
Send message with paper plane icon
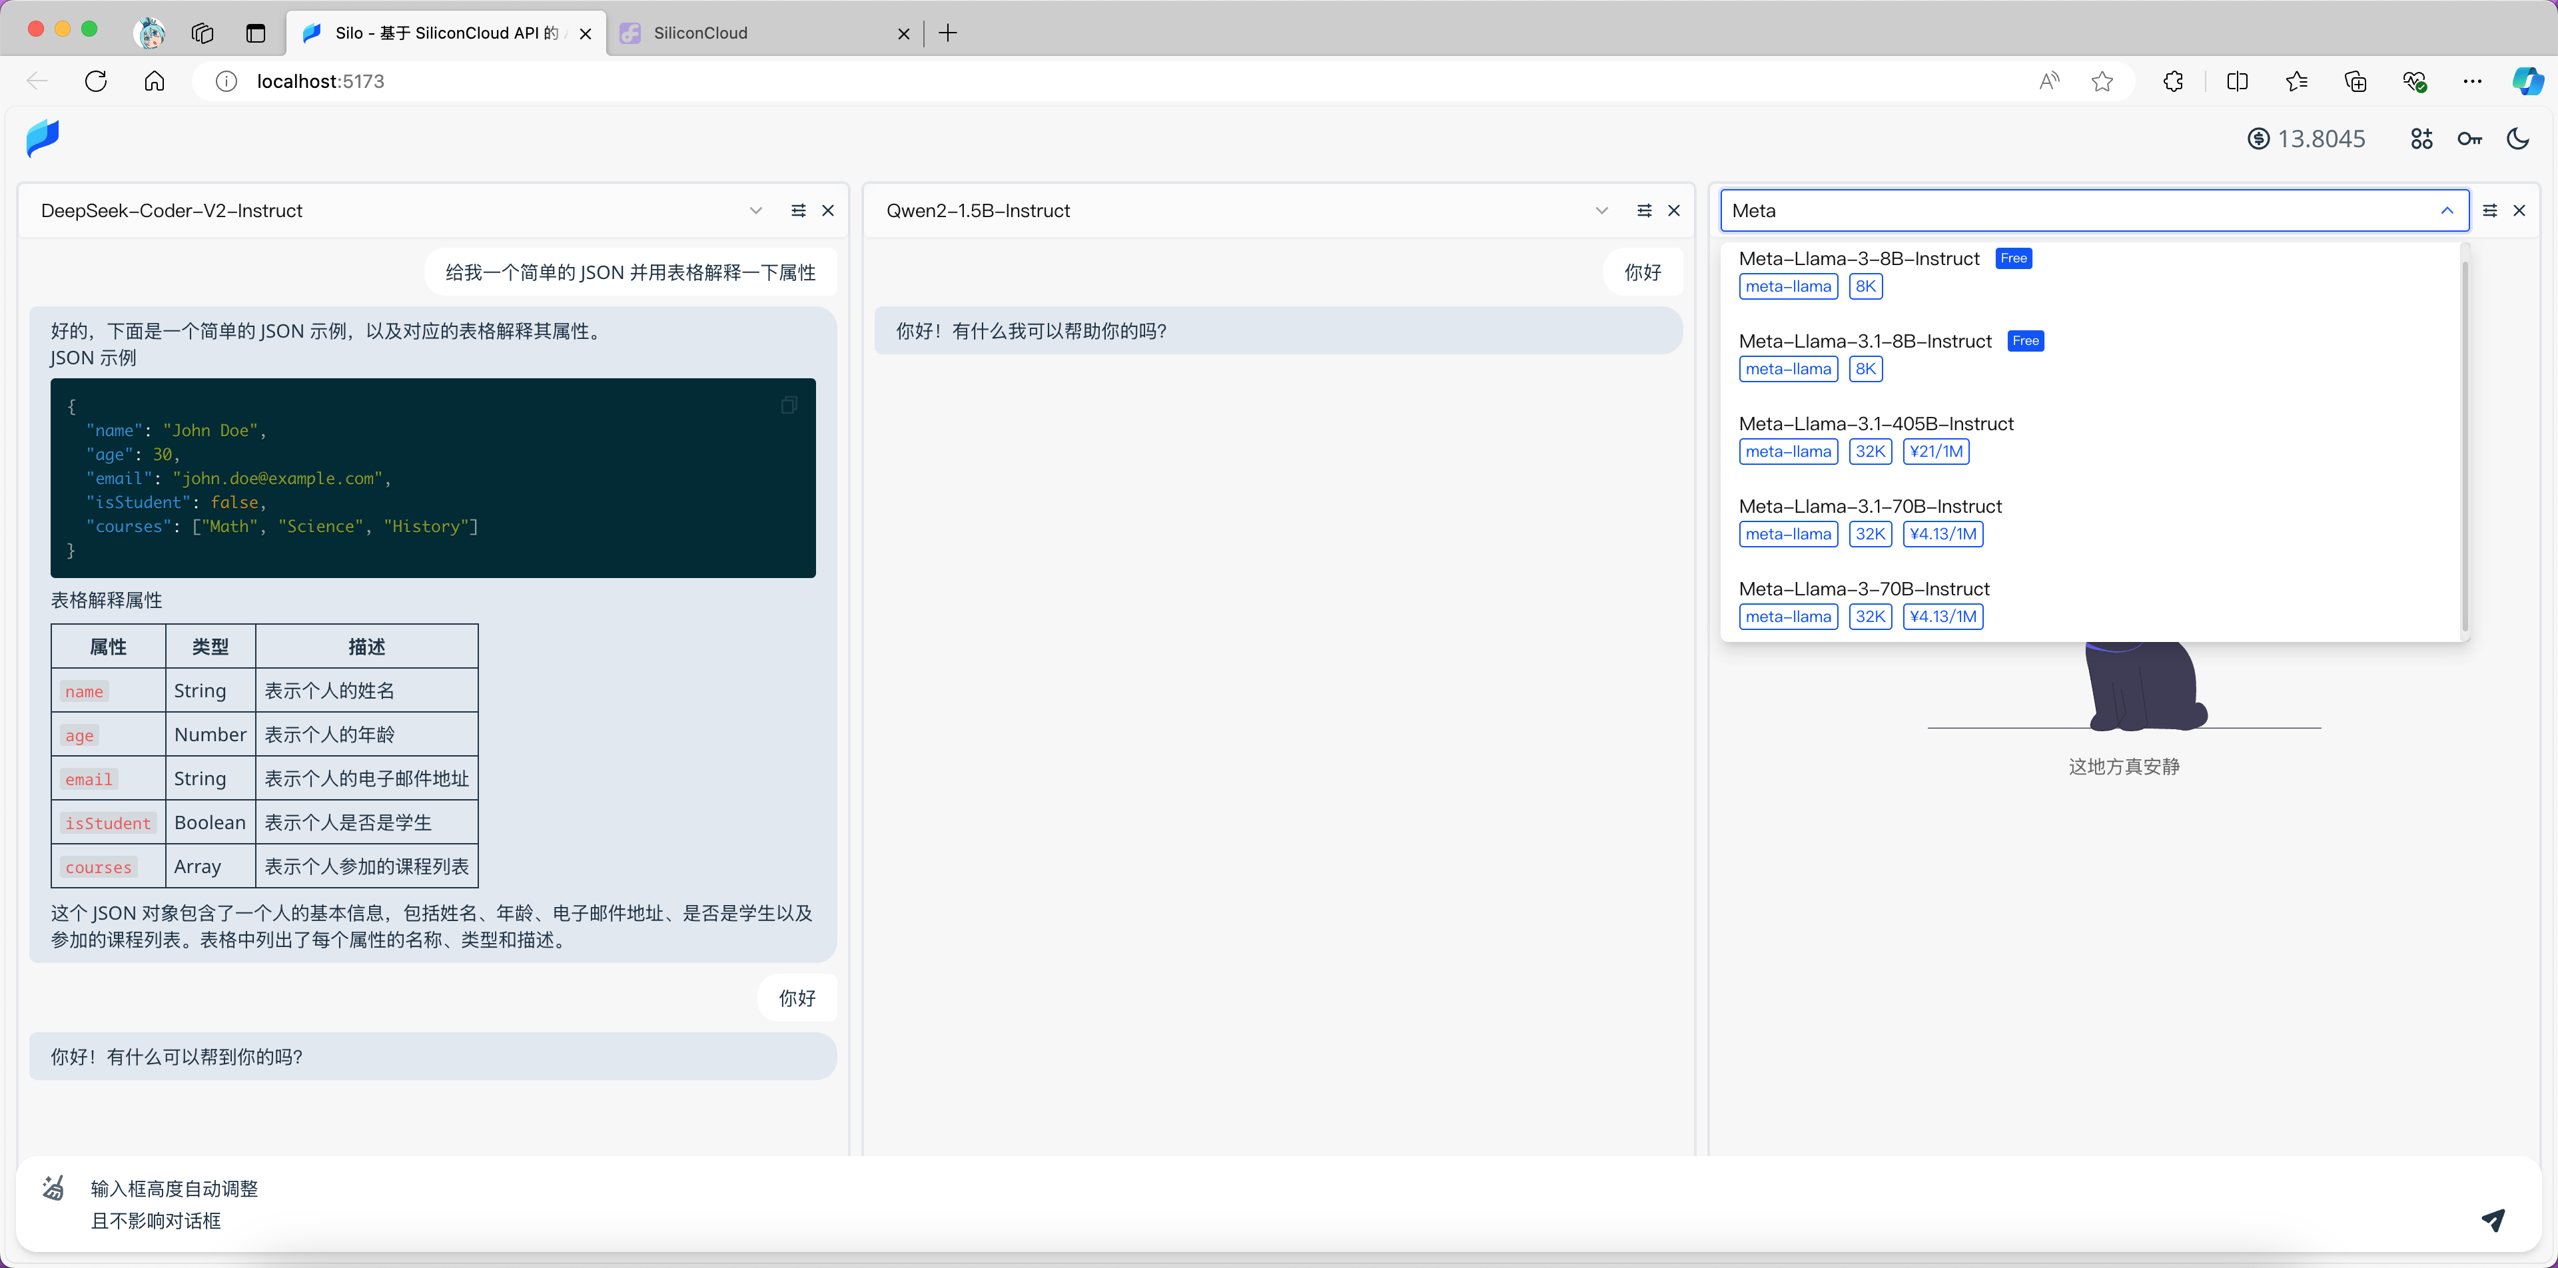(x=2493, y=1219)
